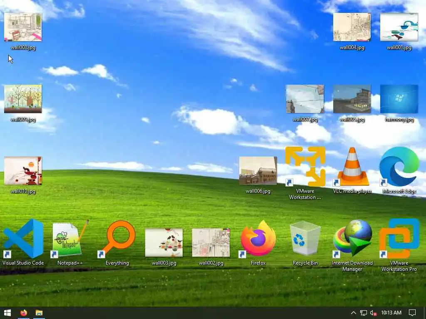Select the wall006.jpg thumbnail
Screen dimensions: 426x319
tap(258, 171)
